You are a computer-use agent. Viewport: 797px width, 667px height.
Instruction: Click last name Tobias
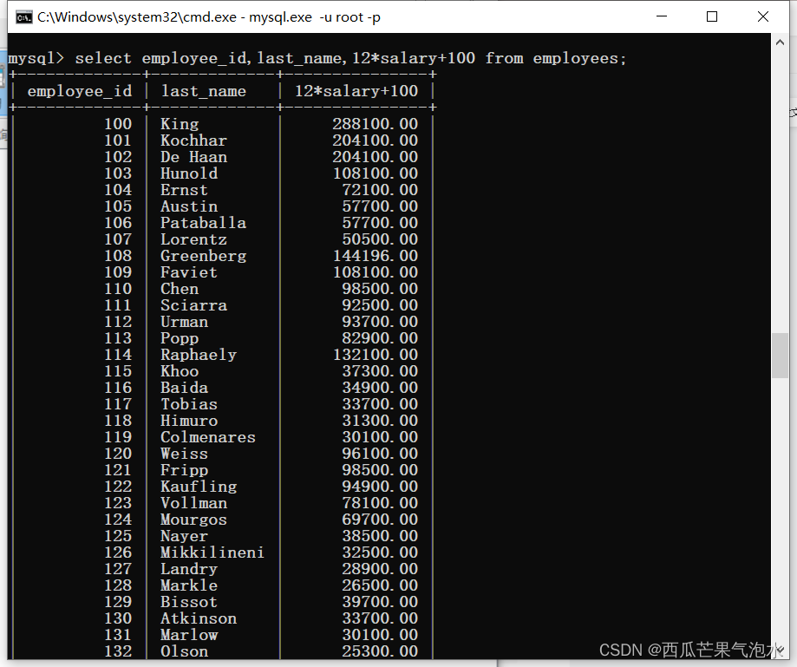click(189, 404)
